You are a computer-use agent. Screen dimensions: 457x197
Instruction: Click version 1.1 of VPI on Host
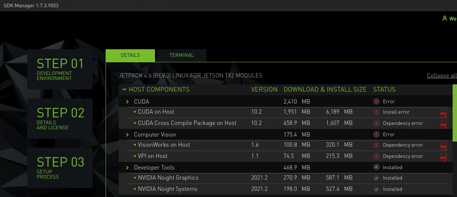coord(255,156)
